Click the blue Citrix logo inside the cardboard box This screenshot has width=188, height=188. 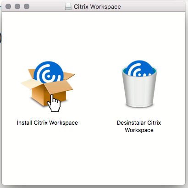49,72
